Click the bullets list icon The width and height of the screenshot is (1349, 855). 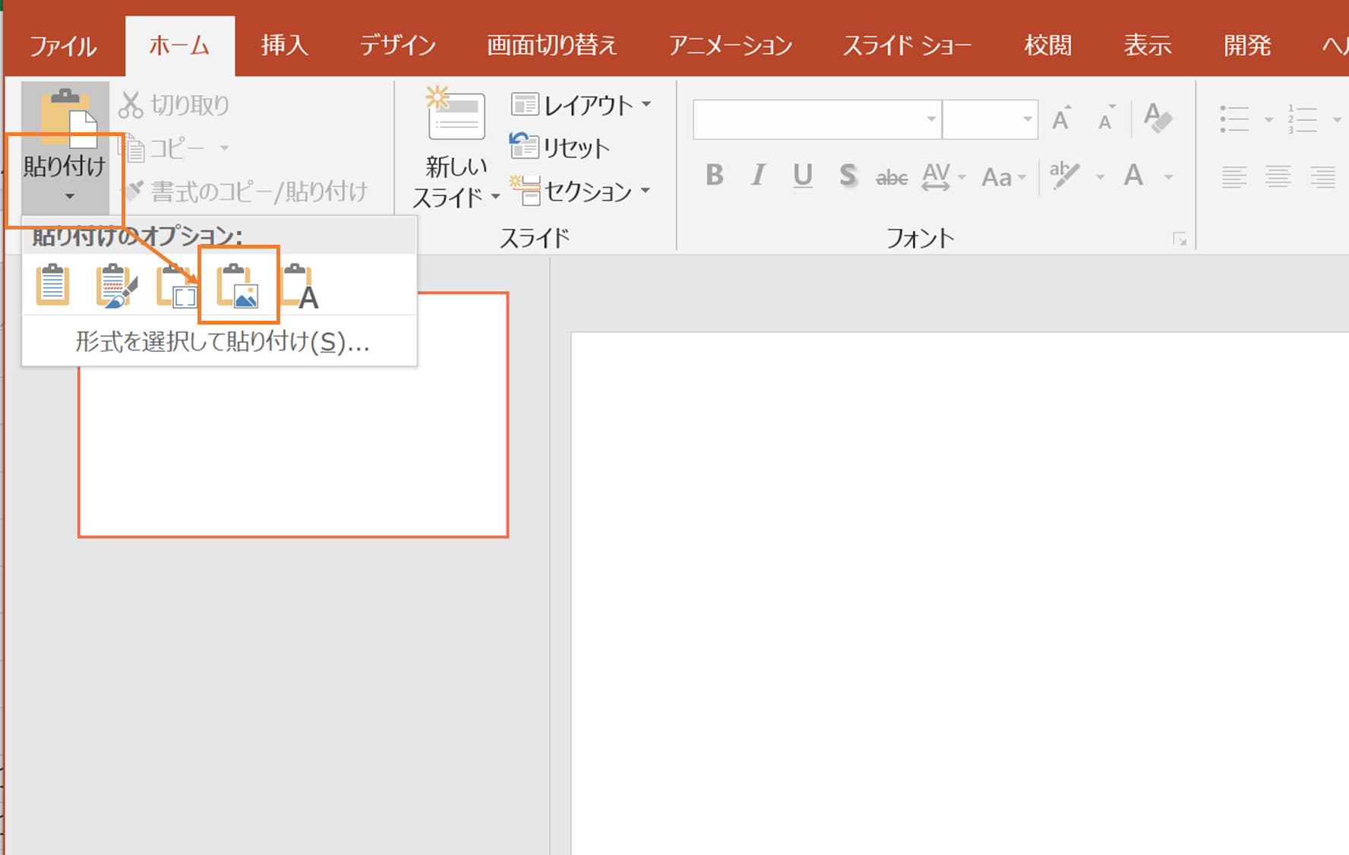point(1234,119)
